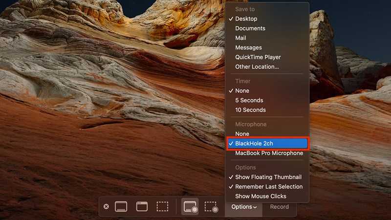The image size is (391, 220).
Task: Click the Record button
Action: point(279,207)
